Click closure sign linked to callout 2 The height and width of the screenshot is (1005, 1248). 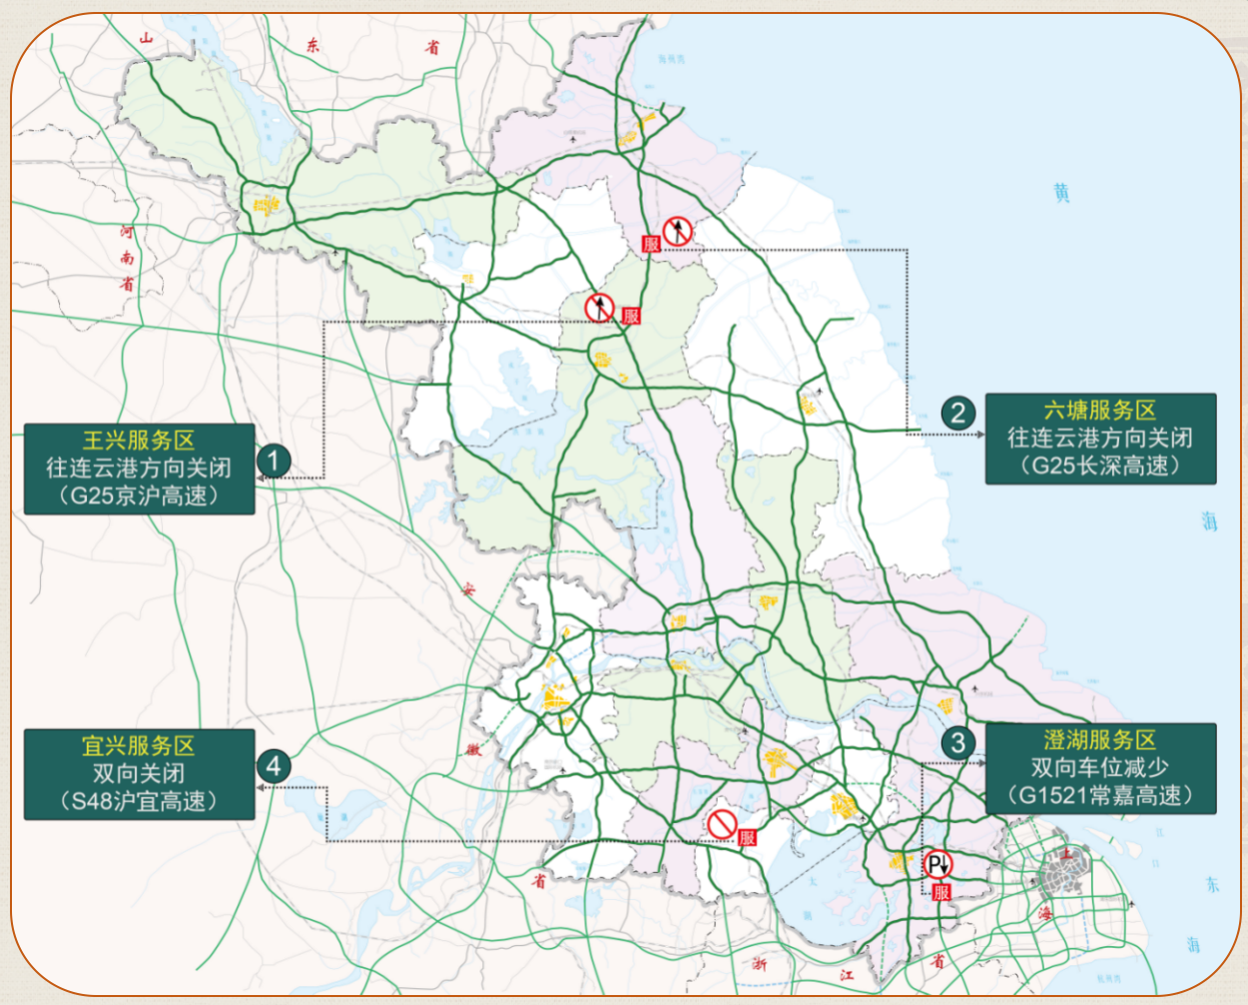point(678,232)
